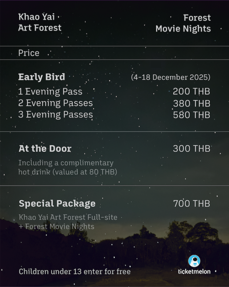Click the ticketmelon brand name text
229x287 pixels.
tap(194, 272)
